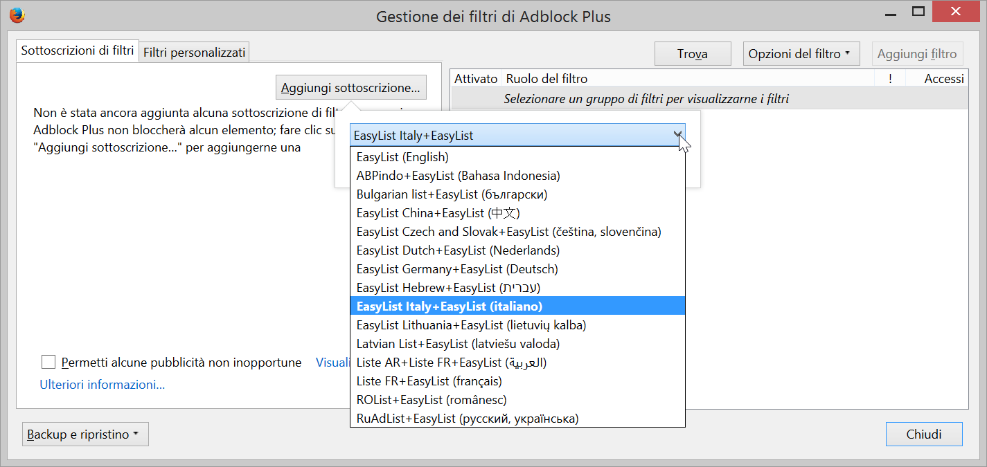This screenshot has width=987, height=467.
Task: Click the disabled Aggiungi filtro button
Action: (917, 54)
